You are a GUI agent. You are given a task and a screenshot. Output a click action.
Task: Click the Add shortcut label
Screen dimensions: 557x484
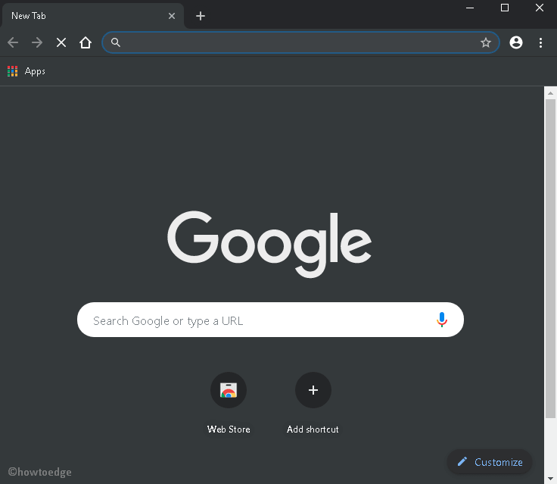click(x=313, y=429)
